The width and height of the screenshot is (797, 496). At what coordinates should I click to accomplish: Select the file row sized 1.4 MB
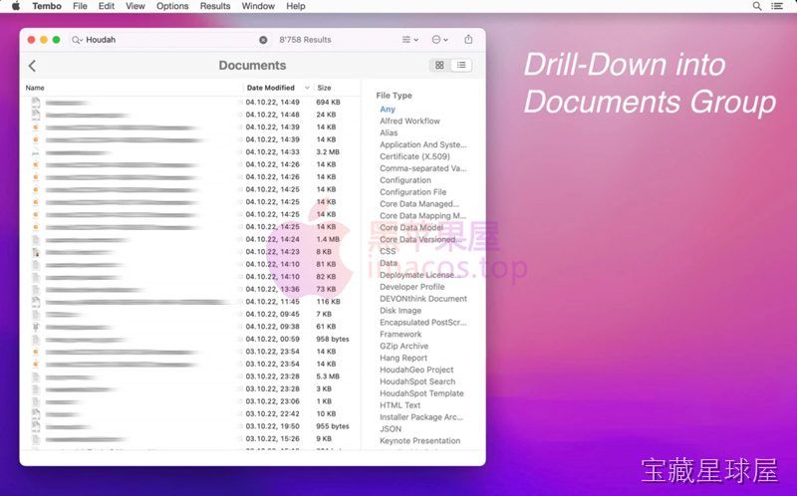click(191, 239)
